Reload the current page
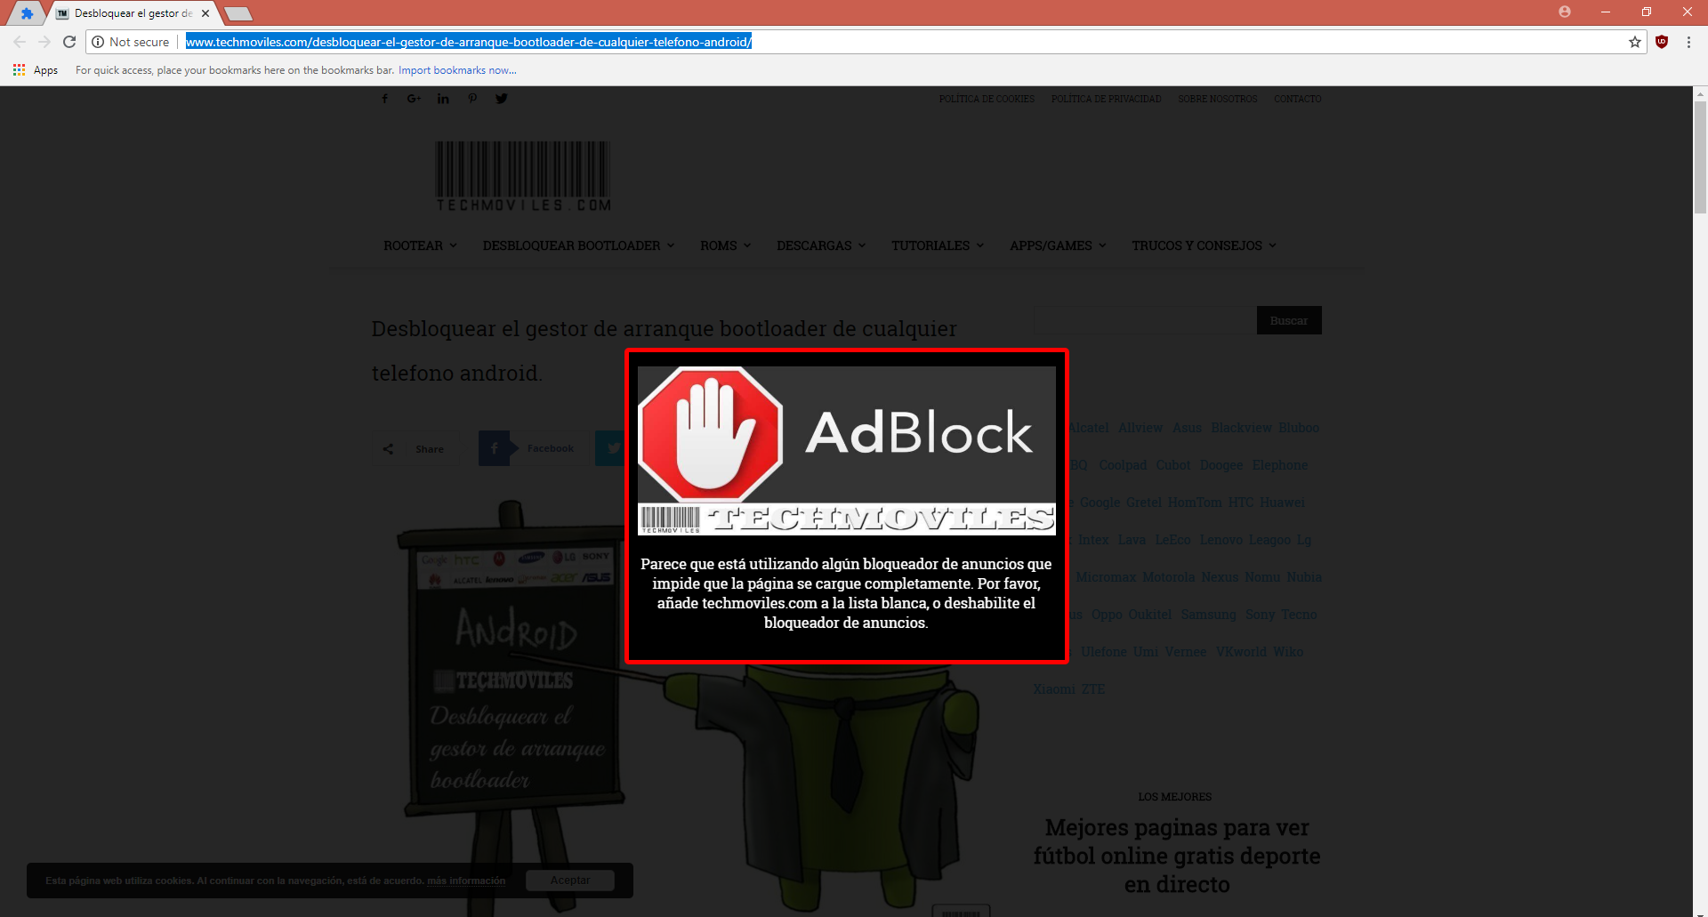Screen dimensions: 1708x917 click(69, 41)
